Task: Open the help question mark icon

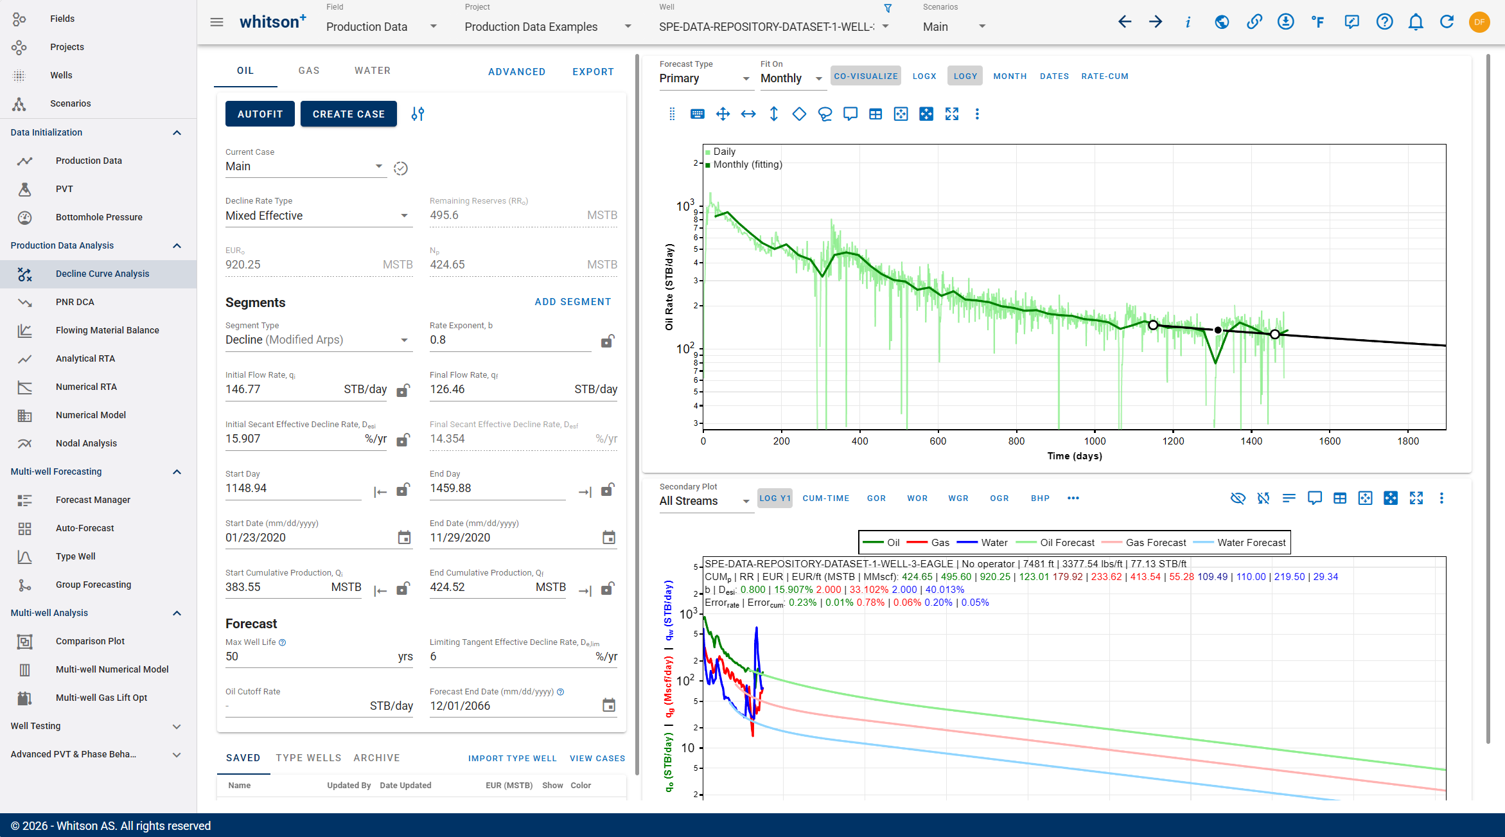Action: click(1384, 22)
